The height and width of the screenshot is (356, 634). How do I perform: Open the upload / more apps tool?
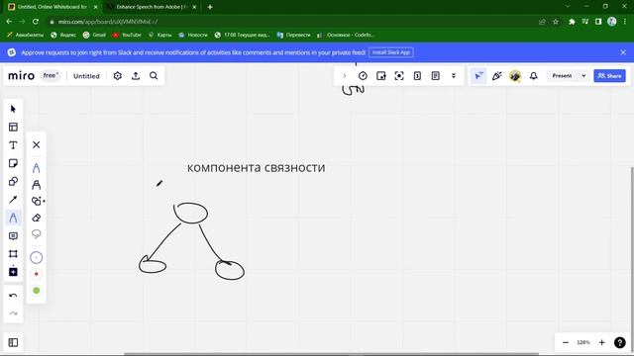13,272
